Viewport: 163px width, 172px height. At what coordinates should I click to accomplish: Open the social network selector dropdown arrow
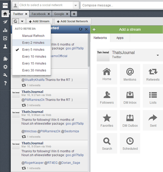(x=75, y=5)
